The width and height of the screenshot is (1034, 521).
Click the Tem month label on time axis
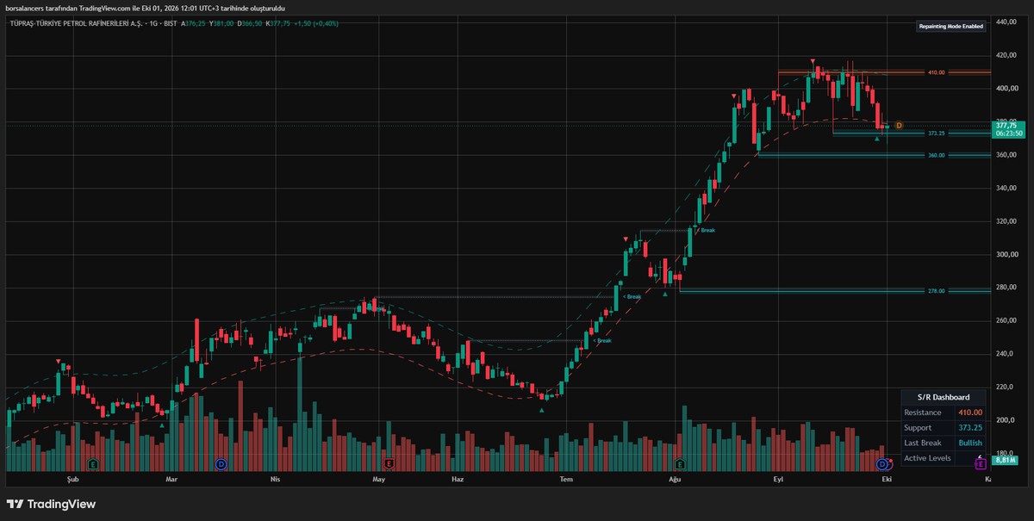566,478
